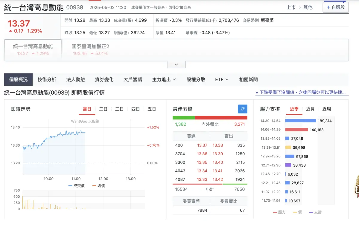Refresh the 最佳五檔 quotes panel

point(242,109)
